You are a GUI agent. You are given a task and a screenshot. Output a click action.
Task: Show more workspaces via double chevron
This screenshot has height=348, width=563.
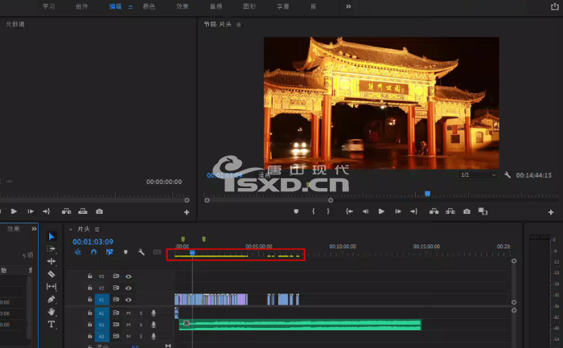348,6
